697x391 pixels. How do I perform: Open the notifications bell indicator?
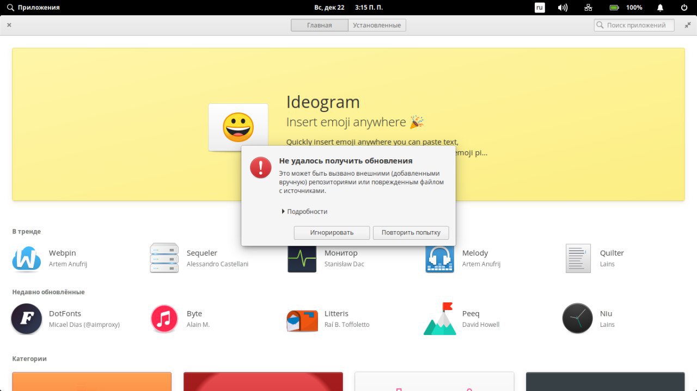661,8
